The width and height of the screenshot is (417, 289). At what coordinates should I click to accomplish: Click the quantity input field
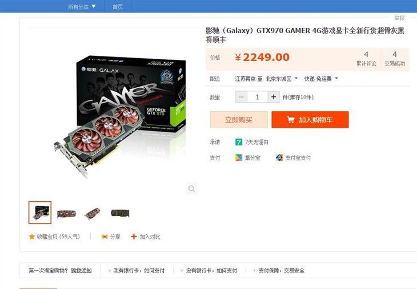tap(257, 97)
